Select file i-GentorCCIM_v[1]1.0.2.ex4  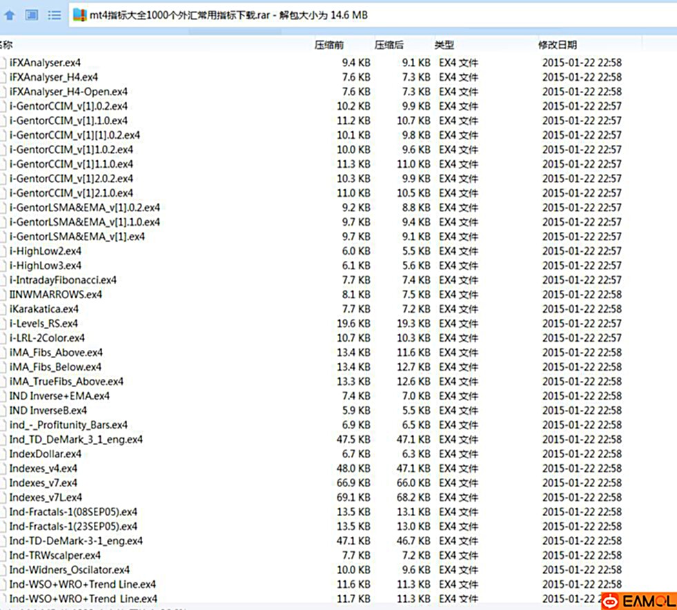pos(71,150)
